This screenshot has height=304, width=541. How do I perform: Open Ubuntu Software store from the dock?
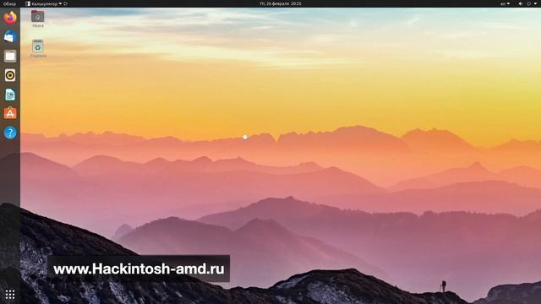tap(10, 113)
